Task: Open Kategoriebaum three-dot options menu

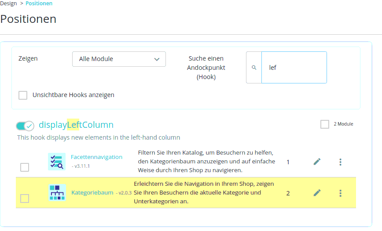Action: [x=340, y=193]
